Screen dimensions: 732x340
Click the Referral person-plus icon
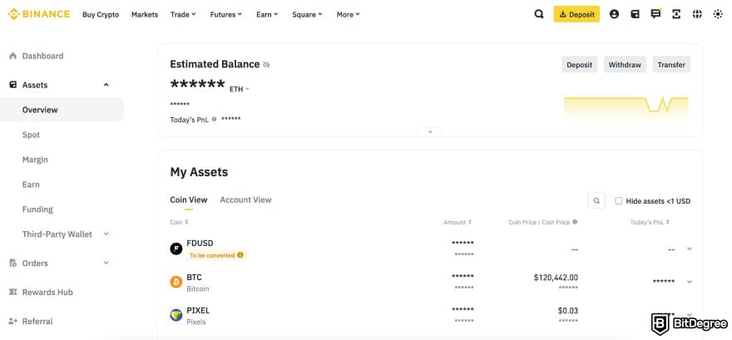pos(13,321)
